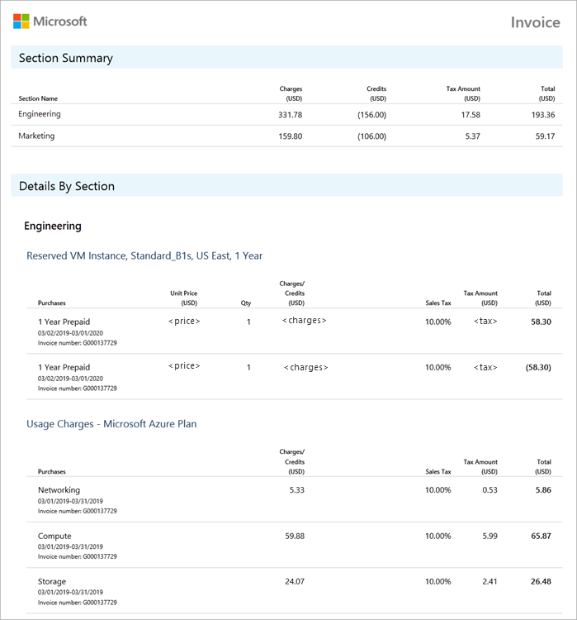This screenshot has width=577, height=620.
Task: Click the Compute purchase line
Action: pos(54,536)
